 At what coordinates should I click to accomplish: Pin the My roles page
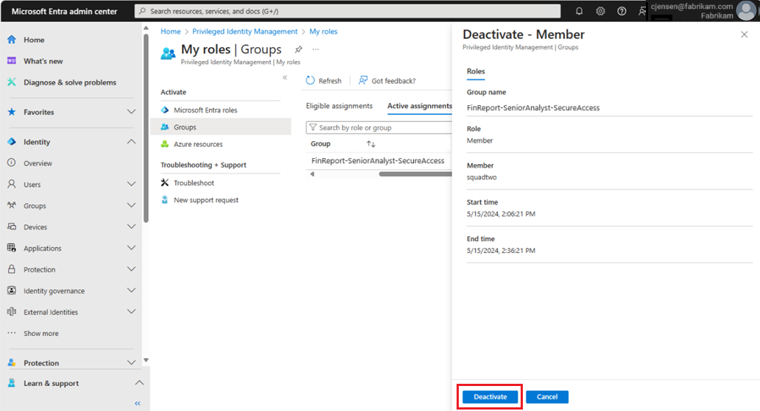coord(298,49)
